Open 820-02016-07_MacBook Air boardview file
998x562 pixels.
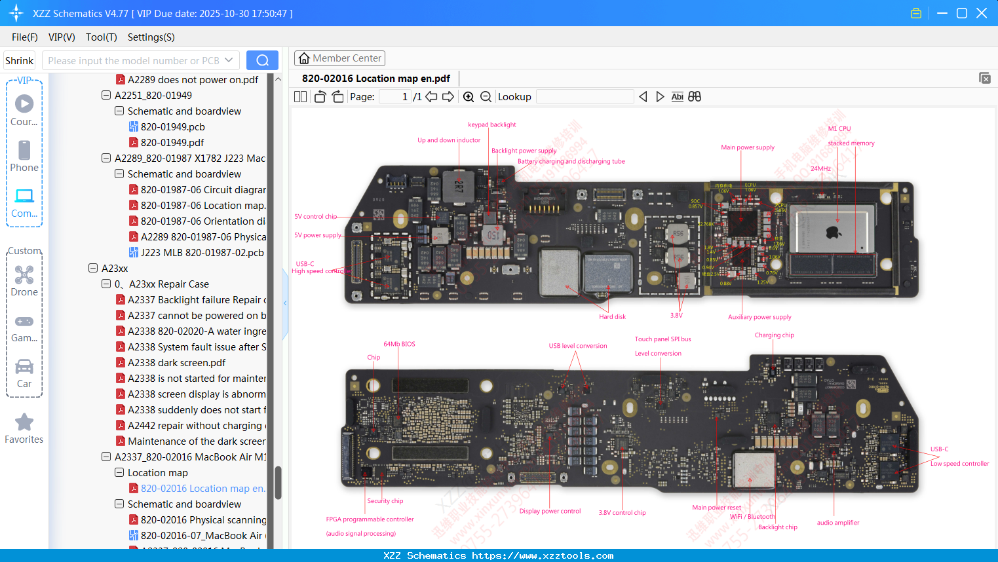(x=197, y=535)
